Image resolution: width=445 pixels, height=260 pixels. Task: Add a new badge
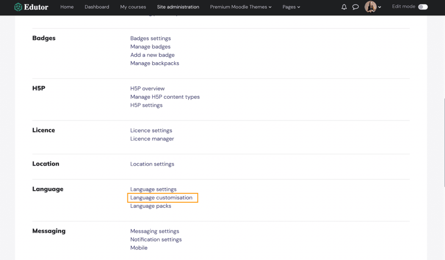152,55
